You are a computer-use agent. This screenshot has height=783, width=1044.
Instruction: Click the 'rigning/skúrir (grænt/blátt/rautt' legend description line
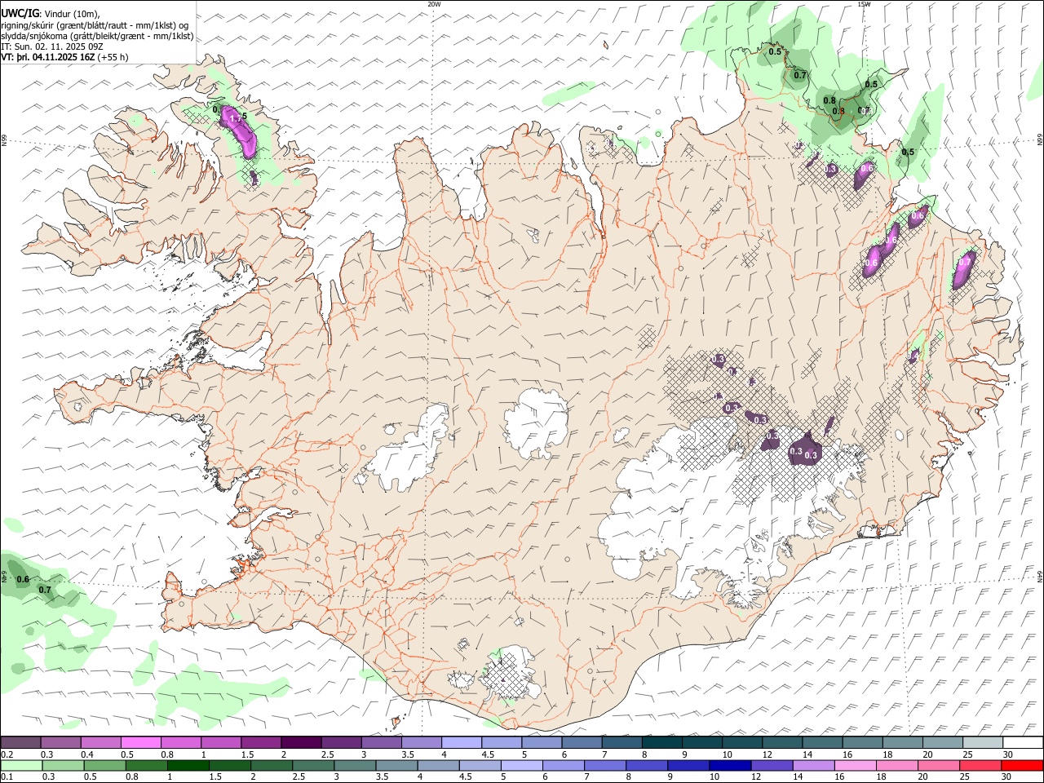click(x=96, y=24)
